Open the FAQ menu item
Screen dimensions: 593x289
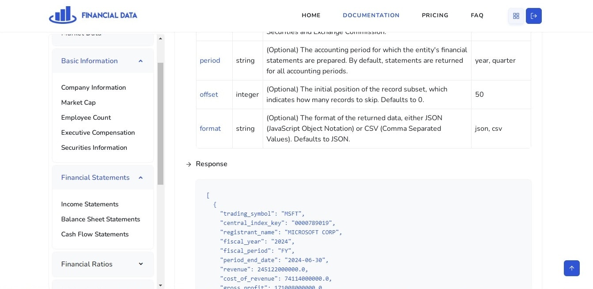(477, 15)
